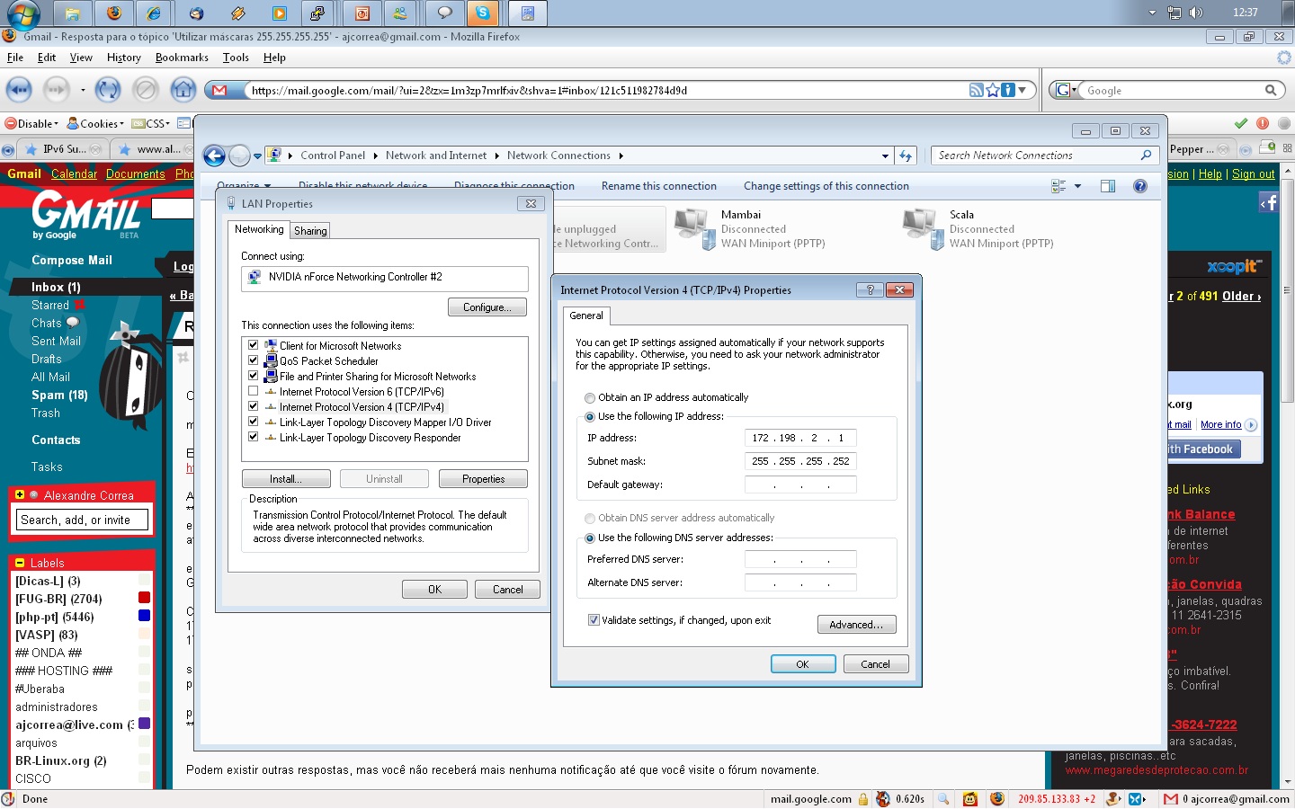Switch to the Sharing tab in LAN Properties
1295x809 pixels.
click(310, 230)
